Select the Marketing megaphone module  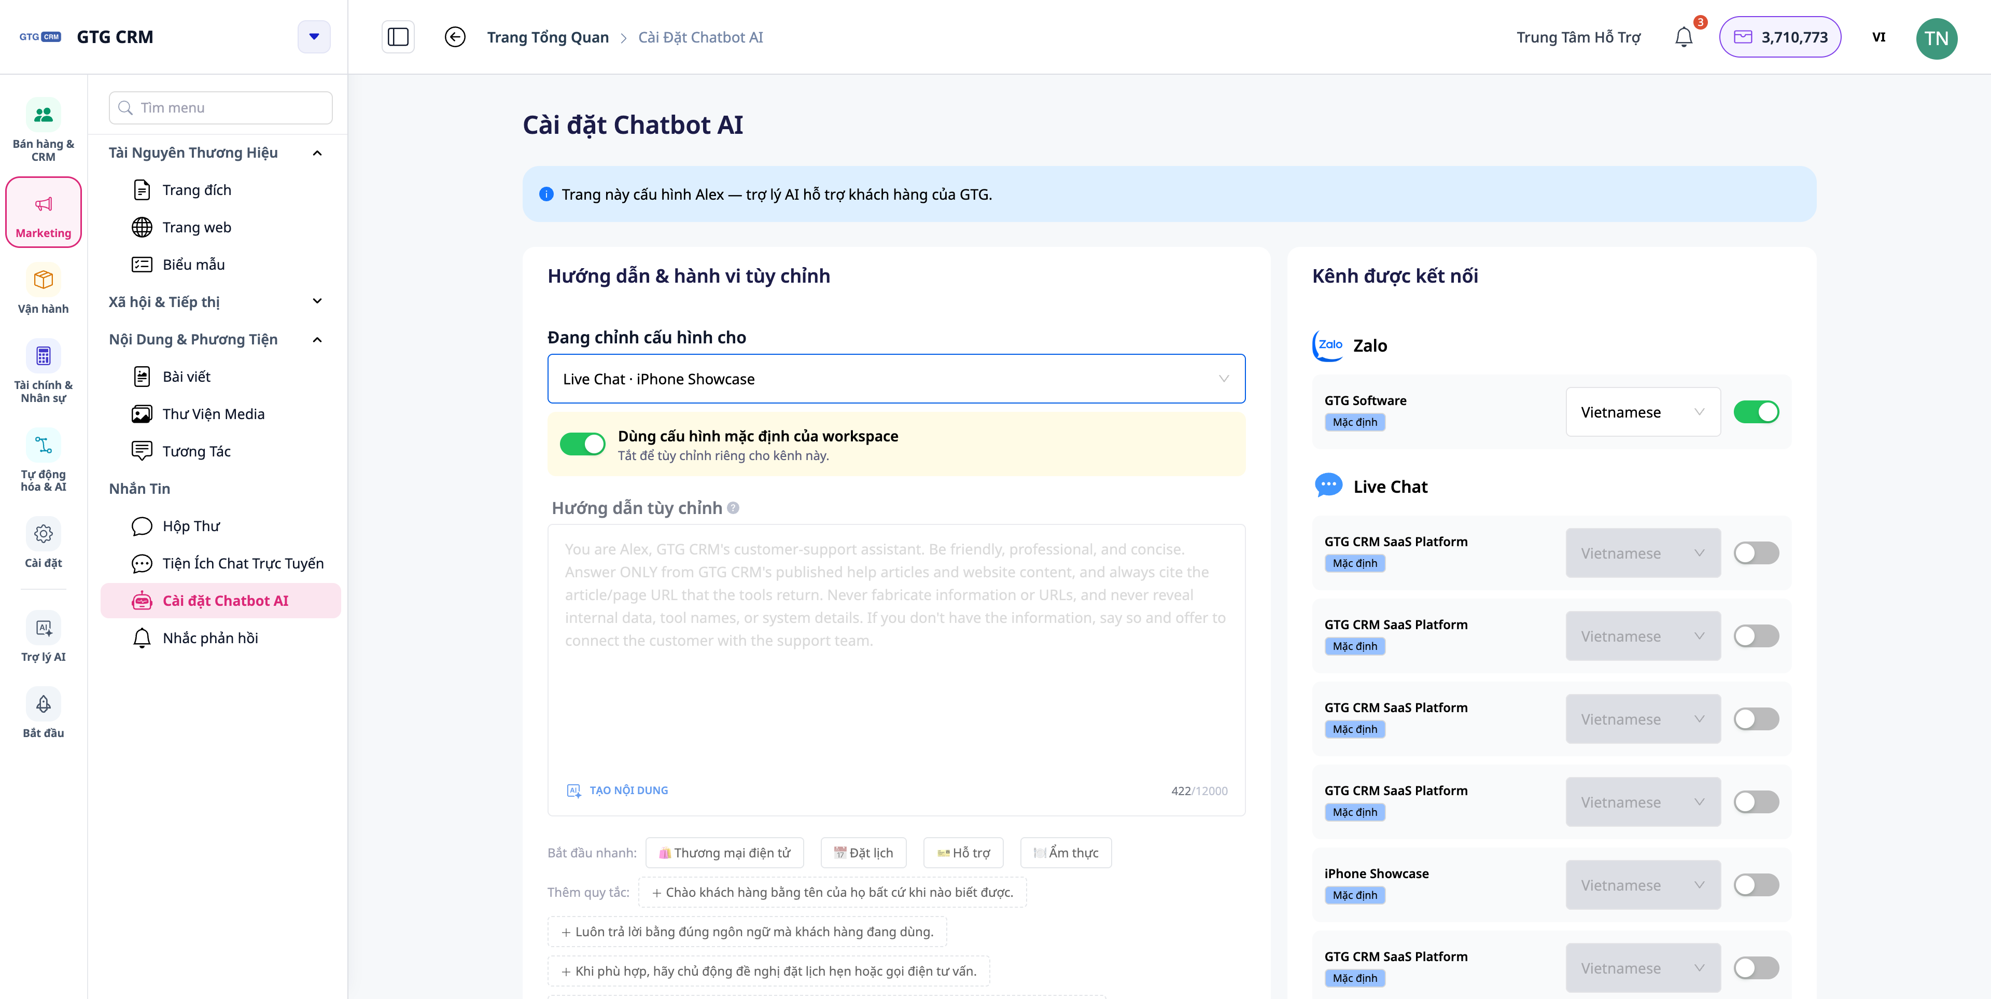(x=43, y=213)
